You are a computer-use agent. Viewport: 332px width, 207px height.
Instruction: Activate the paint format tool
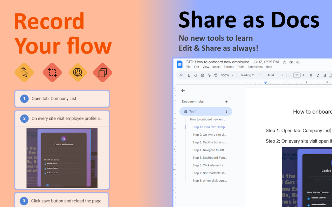coord(216,75)
